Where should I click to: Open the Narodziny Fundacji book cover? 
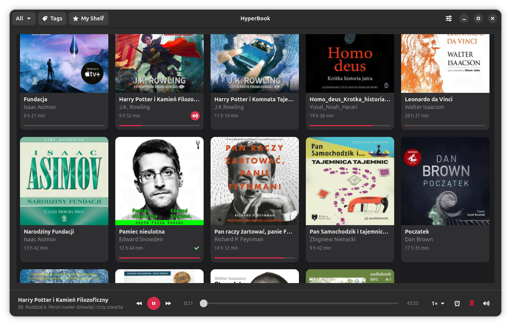[x=64, y=181]
